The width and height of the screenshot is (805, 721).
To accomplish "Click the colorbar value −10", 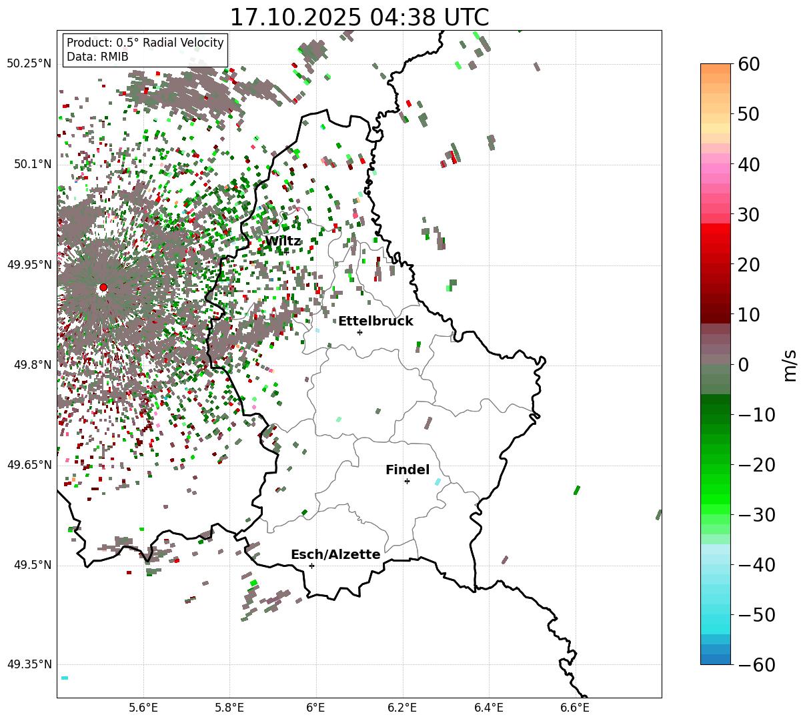I will (757, 414).
